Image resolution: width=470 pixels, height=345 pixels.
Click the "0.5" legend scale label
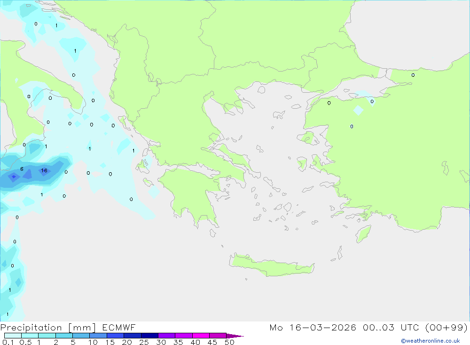(25, 342)
